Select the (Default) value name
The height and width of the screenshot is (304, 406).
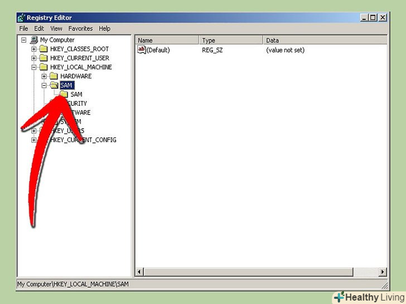click(x=158, y=50)
